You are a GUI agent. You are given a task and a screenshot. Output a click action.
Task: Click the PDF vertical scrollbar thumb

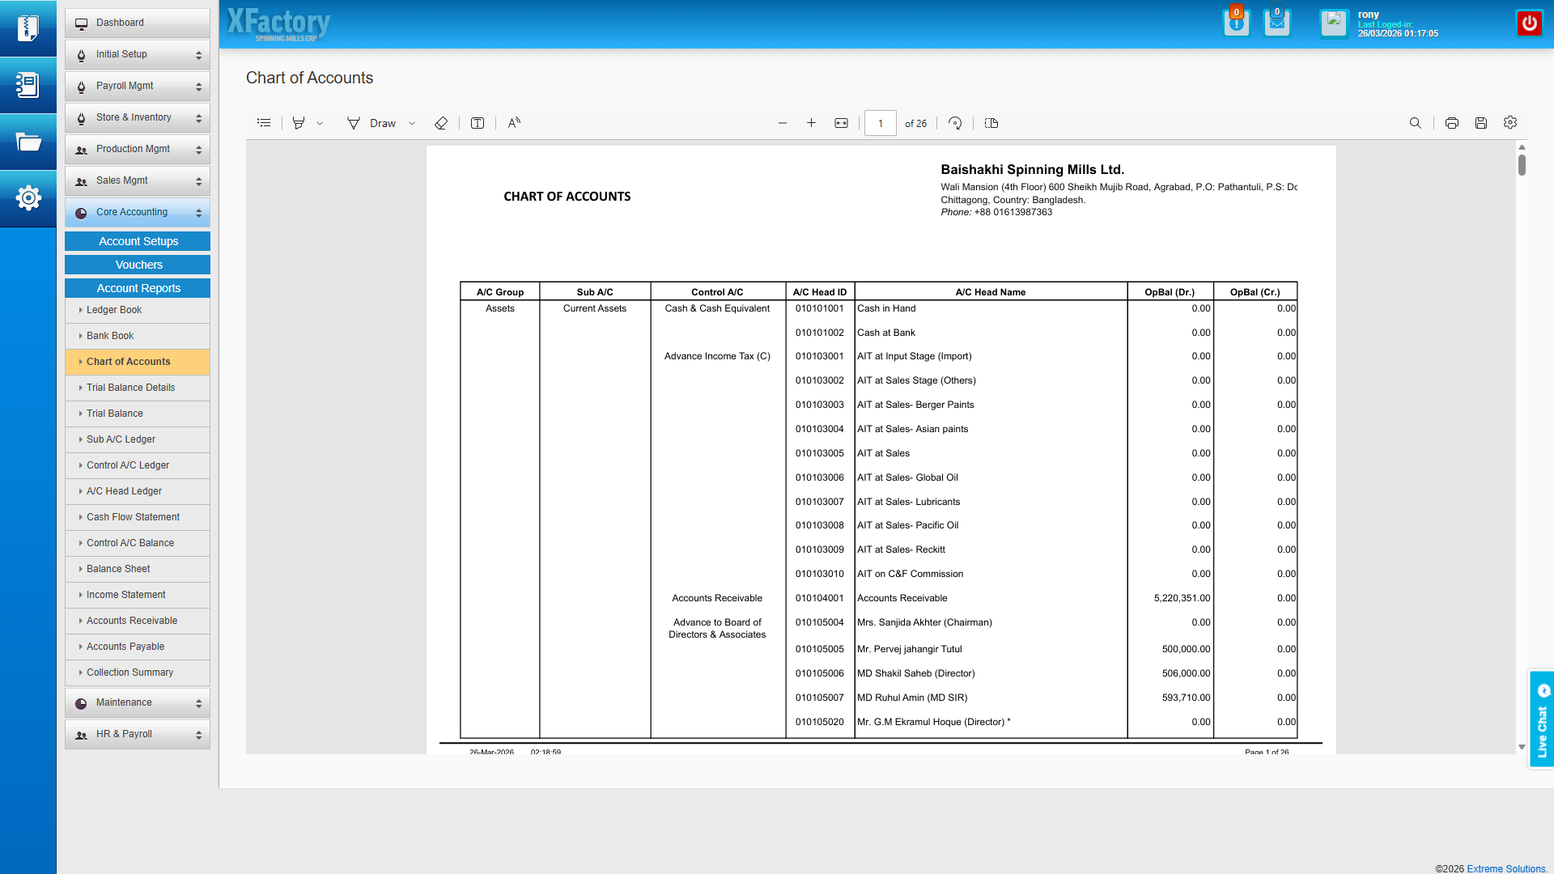[x=1522, y=165]
